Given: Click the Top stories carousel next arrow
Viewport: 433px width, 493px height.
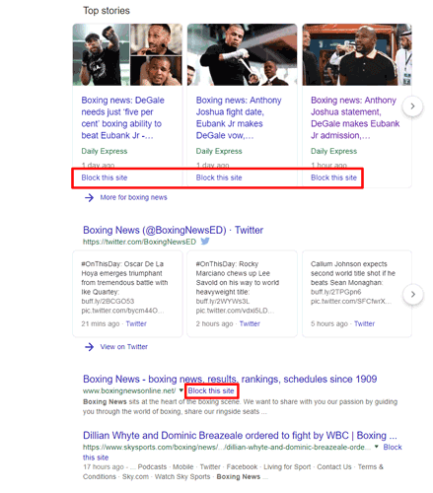Looking at the screenshot, I should 412,106.
